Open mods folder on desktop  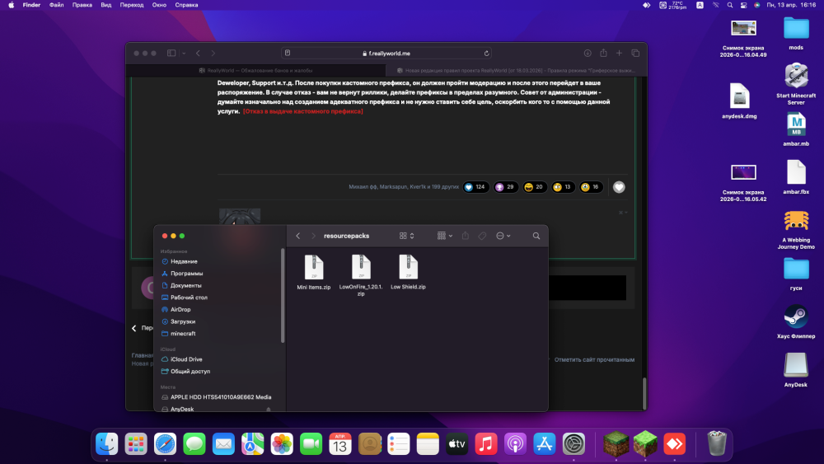tap(796, 34)
